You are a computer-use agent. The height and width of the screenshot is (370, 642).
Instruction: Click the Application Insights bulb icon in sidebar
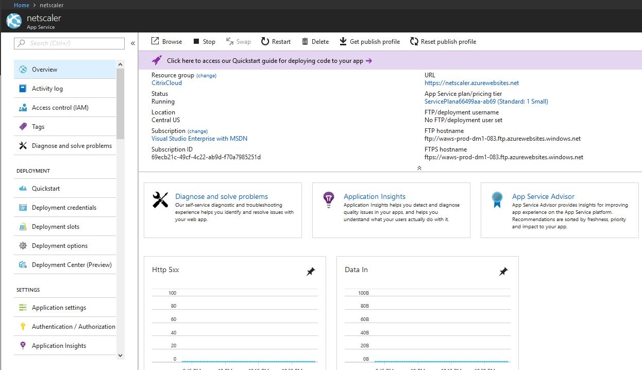[x=23, y=346]
